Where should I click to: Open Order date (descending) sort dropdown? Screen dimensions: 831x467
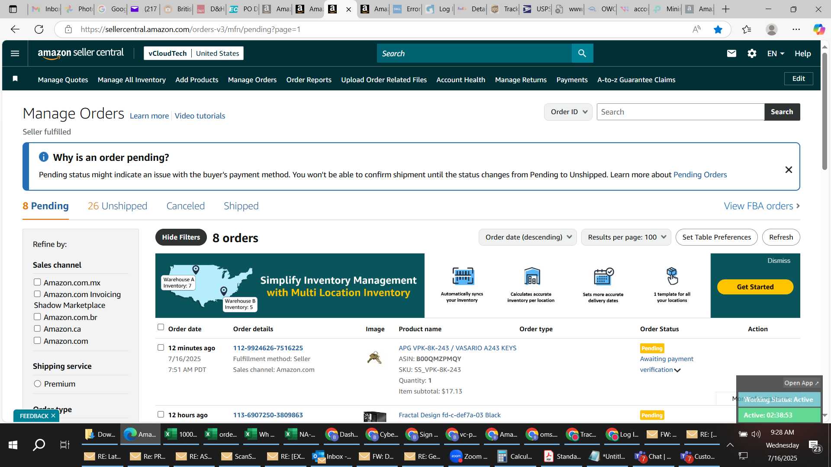[x=528, y=237]
